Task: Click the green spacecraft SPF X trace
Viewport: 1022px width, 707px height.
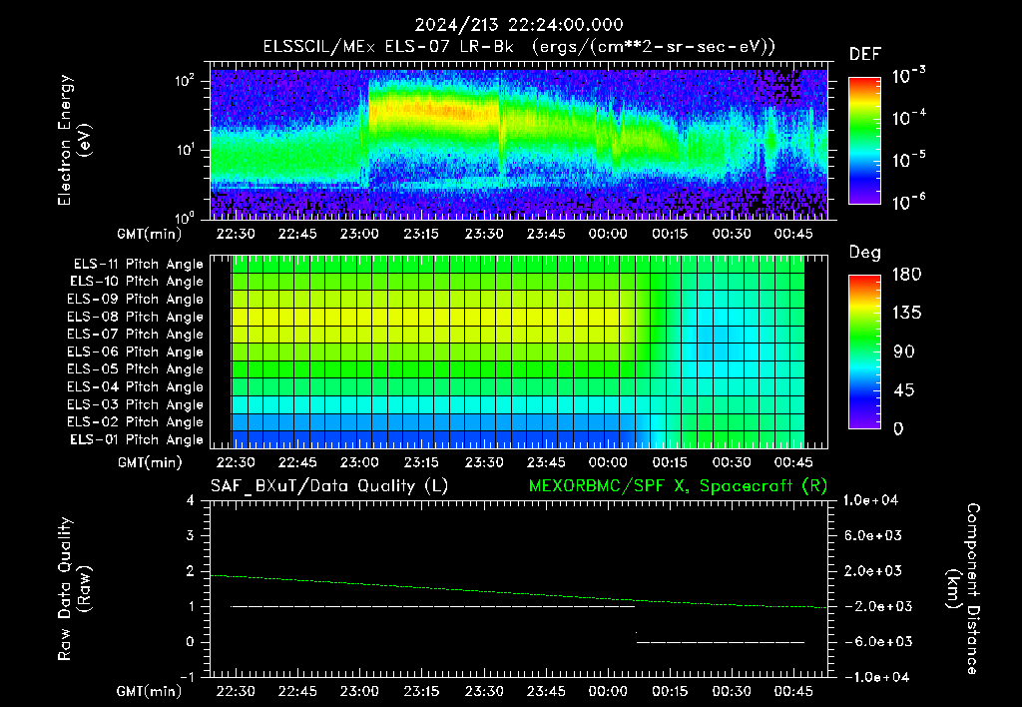Action: (x=519, y=592)
